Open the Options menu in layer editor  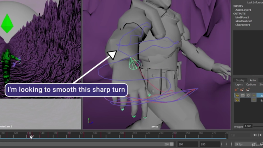pyautogui.click(x=251, y=85)
